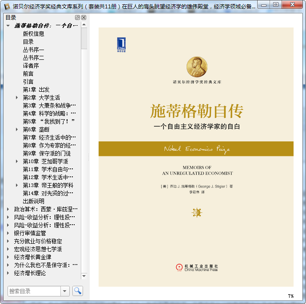
Task: Jump to 第11章 学术自由与
Action: point(48,169)
